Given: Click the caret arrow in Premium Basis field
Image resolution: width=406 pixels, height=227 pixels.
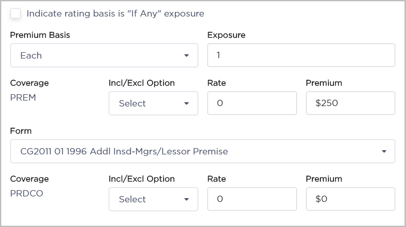Looking at the screenshot, I should [186, 56].
